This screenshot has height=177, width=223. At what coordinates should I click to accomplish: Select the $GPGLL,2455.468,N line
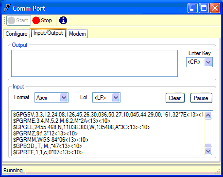point(82,127)
